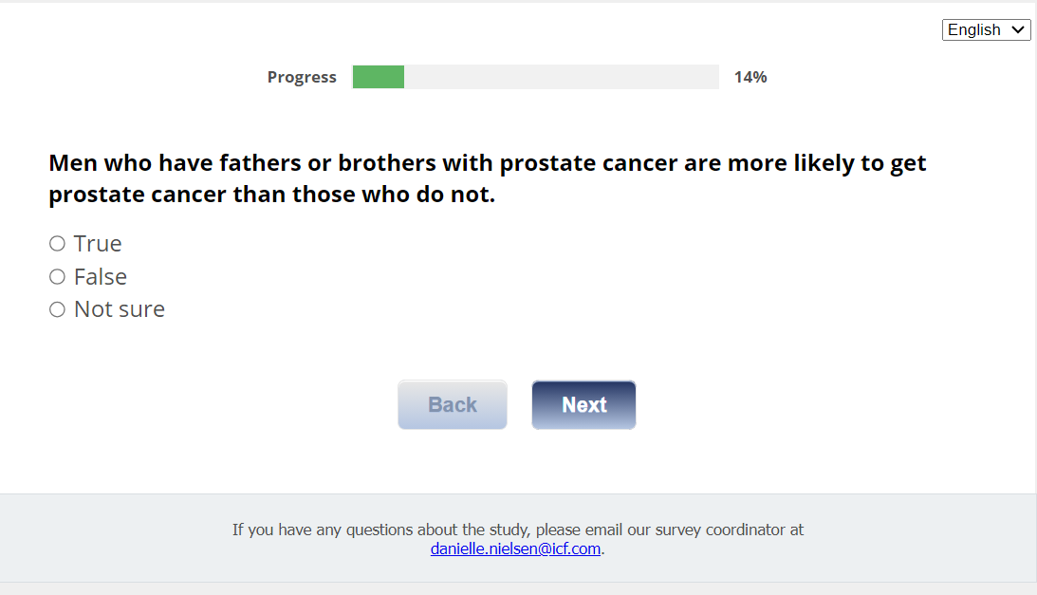Click the "True" answer label text
Image resolution: width=1037 pixels, height=595 pixels.
click(x=98, y=244)
